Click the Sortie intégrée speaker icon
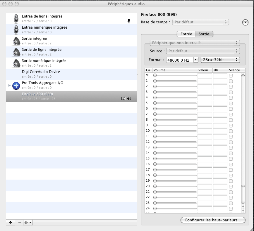This screenshot has width=254, height=231. 16,41
